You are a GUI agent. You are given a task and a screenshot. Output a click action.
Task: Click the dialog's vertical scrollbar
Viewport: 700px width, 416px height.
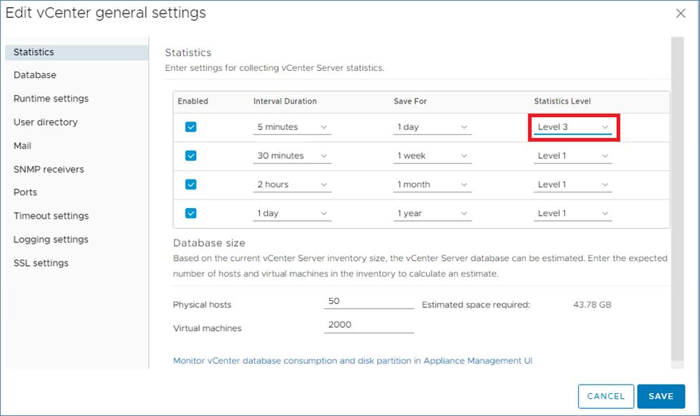point(677,199)
